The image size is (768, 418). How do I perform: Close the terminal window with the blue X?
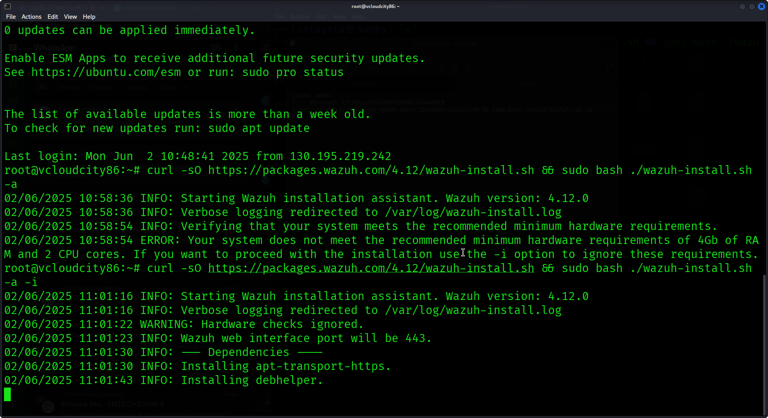pyautogui.click(x=762, y=6)
